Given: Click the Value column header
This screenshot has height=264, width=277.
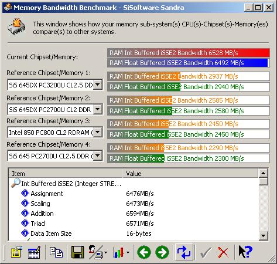Looking at the screenshot, I should (x=190, y=174).
